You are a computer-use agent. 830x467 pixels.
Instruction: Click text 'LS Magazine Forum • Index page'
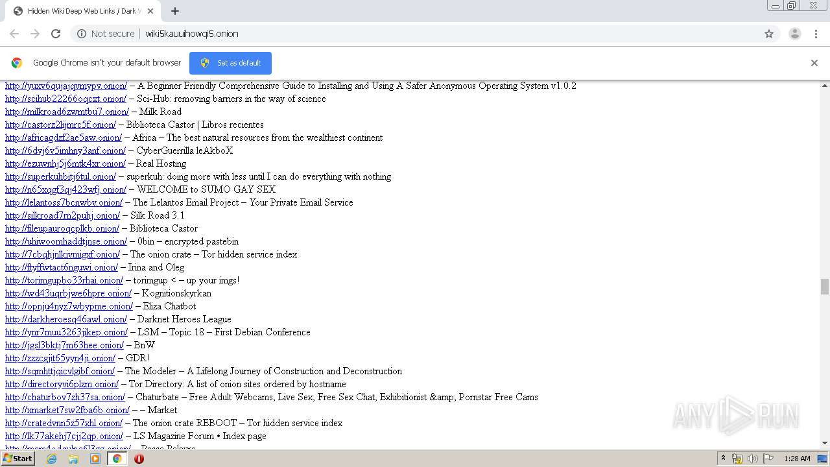200,436
